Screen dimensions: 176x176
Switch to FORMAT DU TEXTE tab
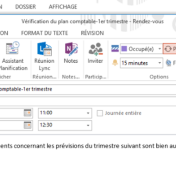click(x=45, y=33)
